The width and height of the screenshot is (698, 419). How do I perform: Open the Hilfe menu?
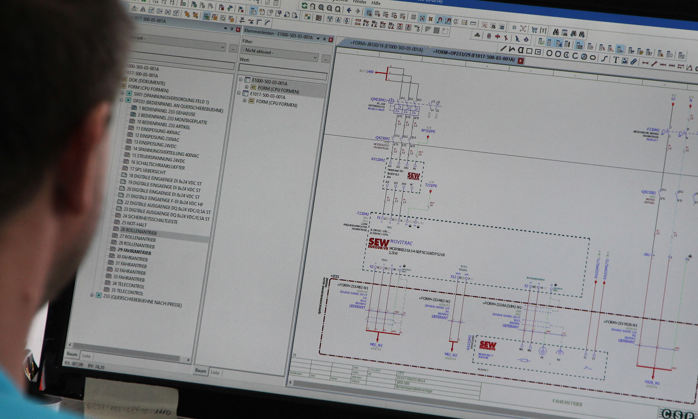[x=376, y=3]
